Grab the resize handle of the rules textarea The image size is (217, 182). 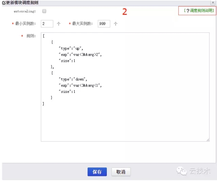(207, 139)
